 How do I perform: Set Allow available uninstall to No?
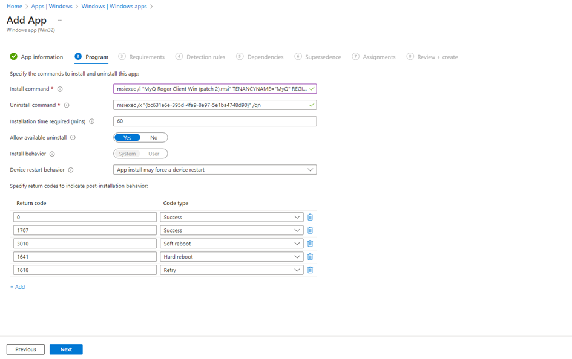click(x=154, y=138)
